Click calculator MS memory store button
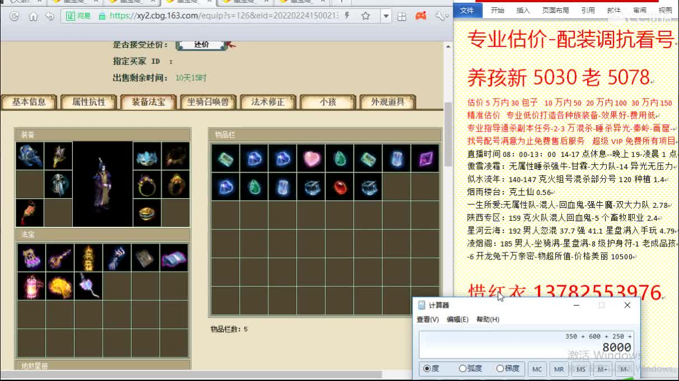Viewport: 679px width, 381px height. tap(581, 369)
